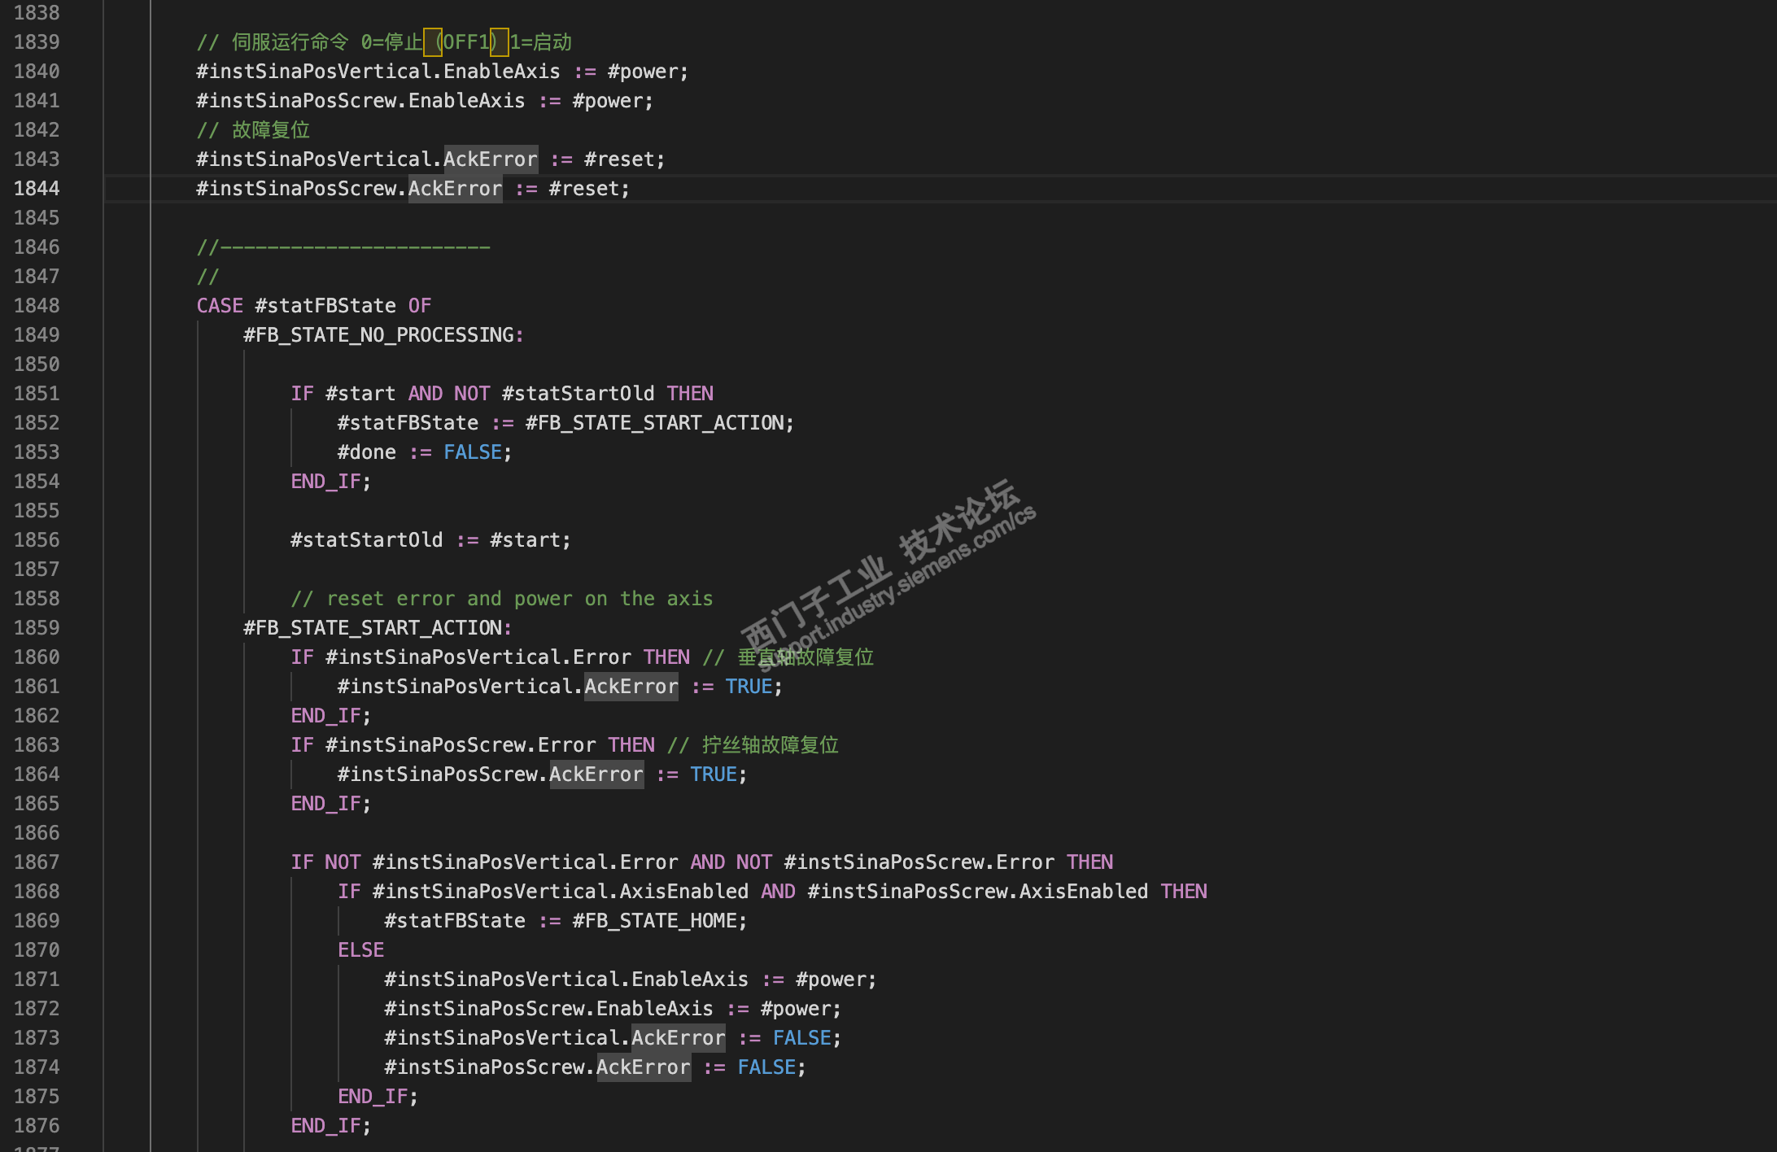The height and width of the screenshot is (1152, 1777).
Task: Click the CASE keyword on line 1848
Action: pos(220,305)
